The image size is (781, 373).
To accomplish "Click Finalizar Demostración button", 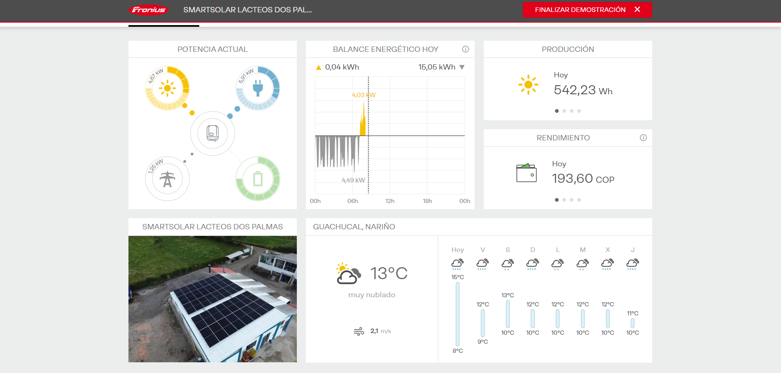I will [x=587, y=10].
